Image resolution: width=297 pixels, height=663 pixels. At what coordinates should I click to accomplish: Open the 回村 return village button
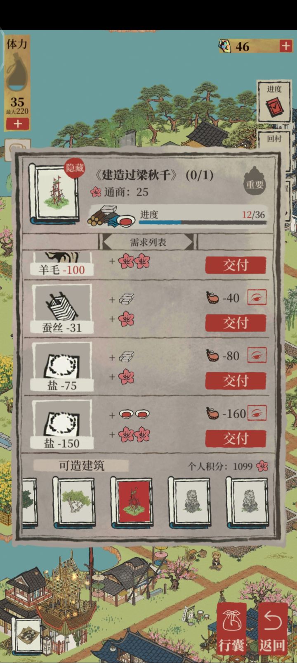pos(273,138)
